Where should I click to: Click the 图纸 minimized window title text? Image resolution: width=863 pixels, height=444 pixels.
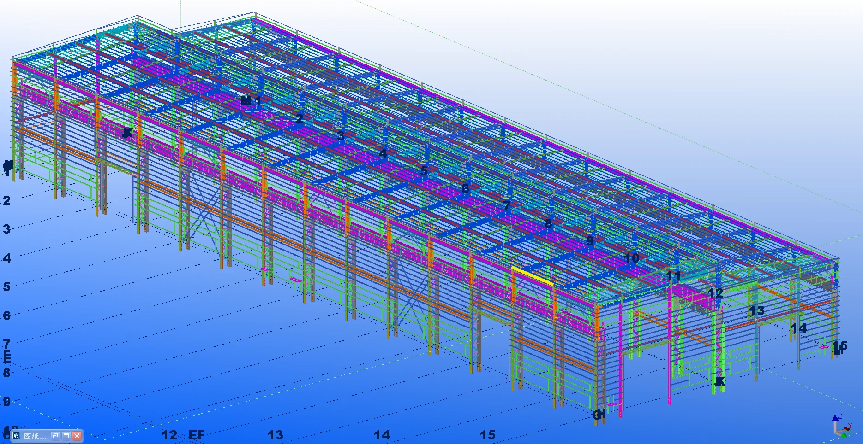tap(35, 436)
